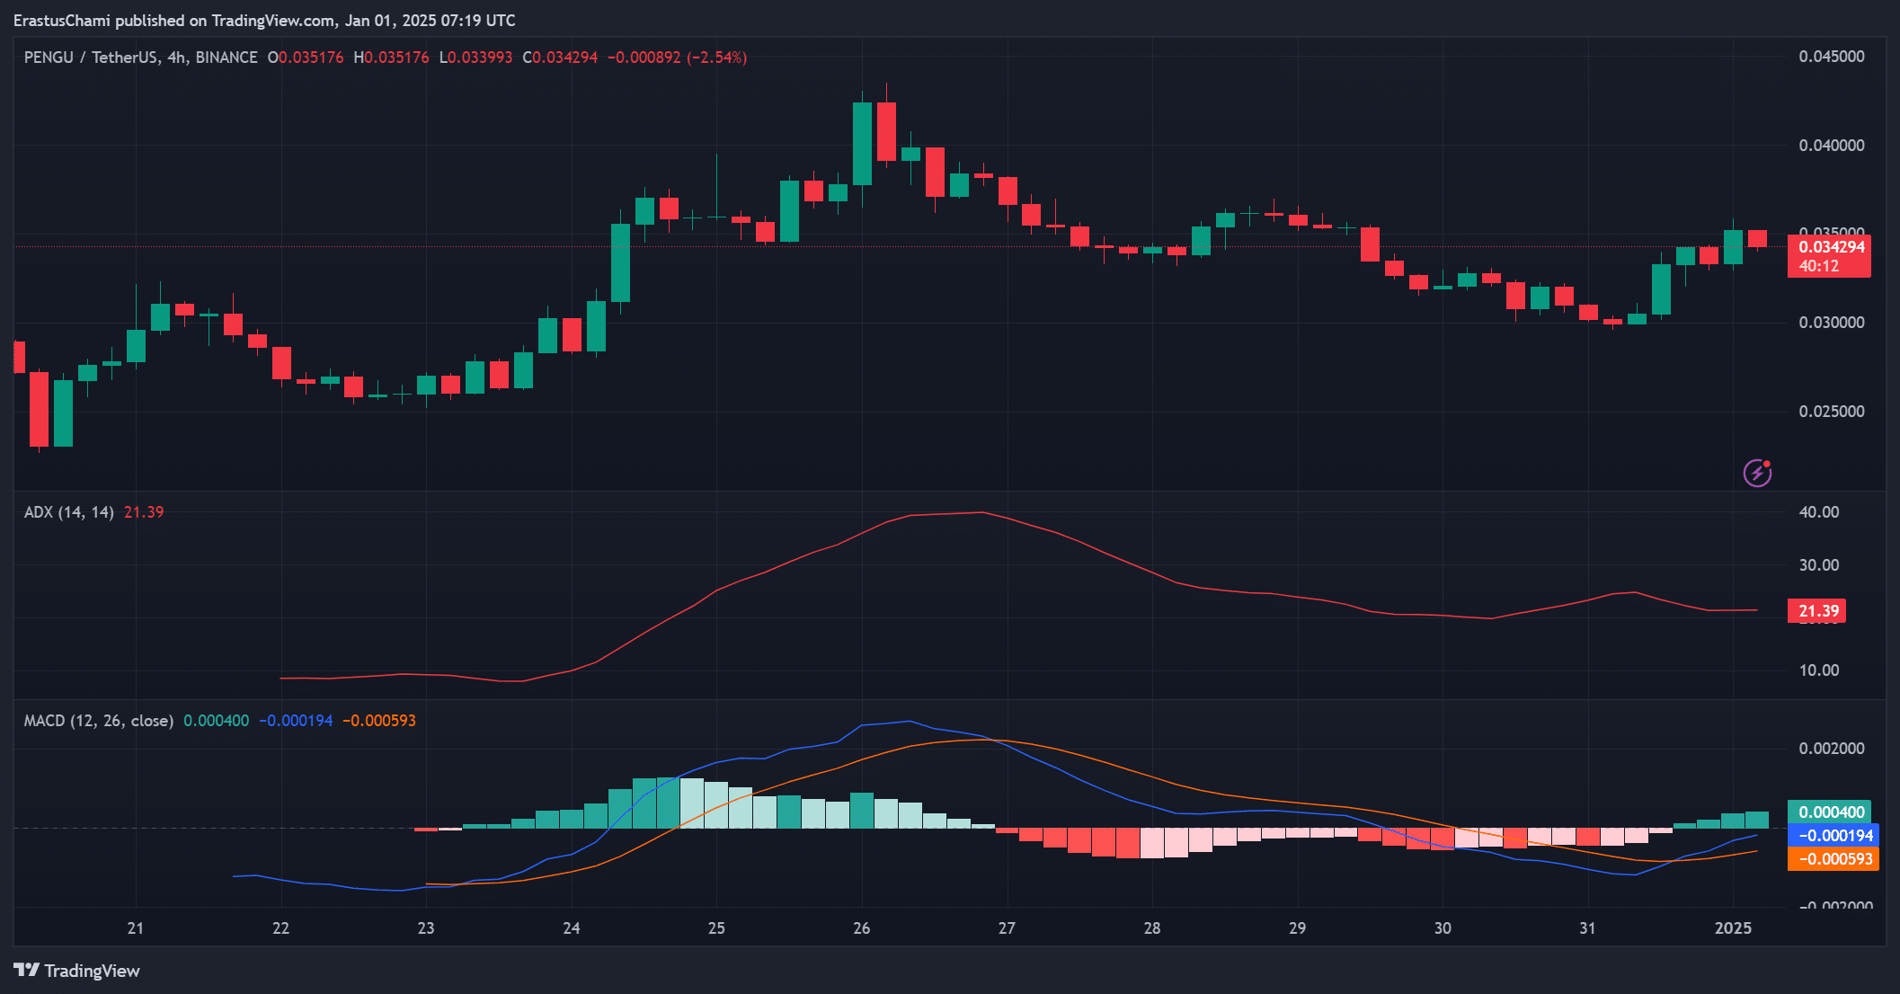Click the 0.030000 price axis label
Image resolution: width=1900 pixels, height=994 pixels.
click(1831, 323)
